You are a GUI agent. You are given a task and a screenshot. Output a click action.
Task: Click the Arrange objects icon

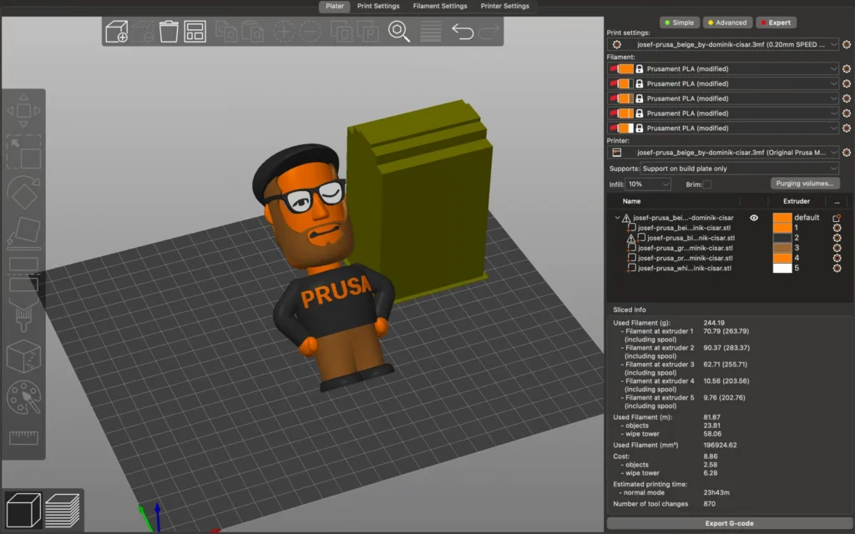tap(195, 32)
